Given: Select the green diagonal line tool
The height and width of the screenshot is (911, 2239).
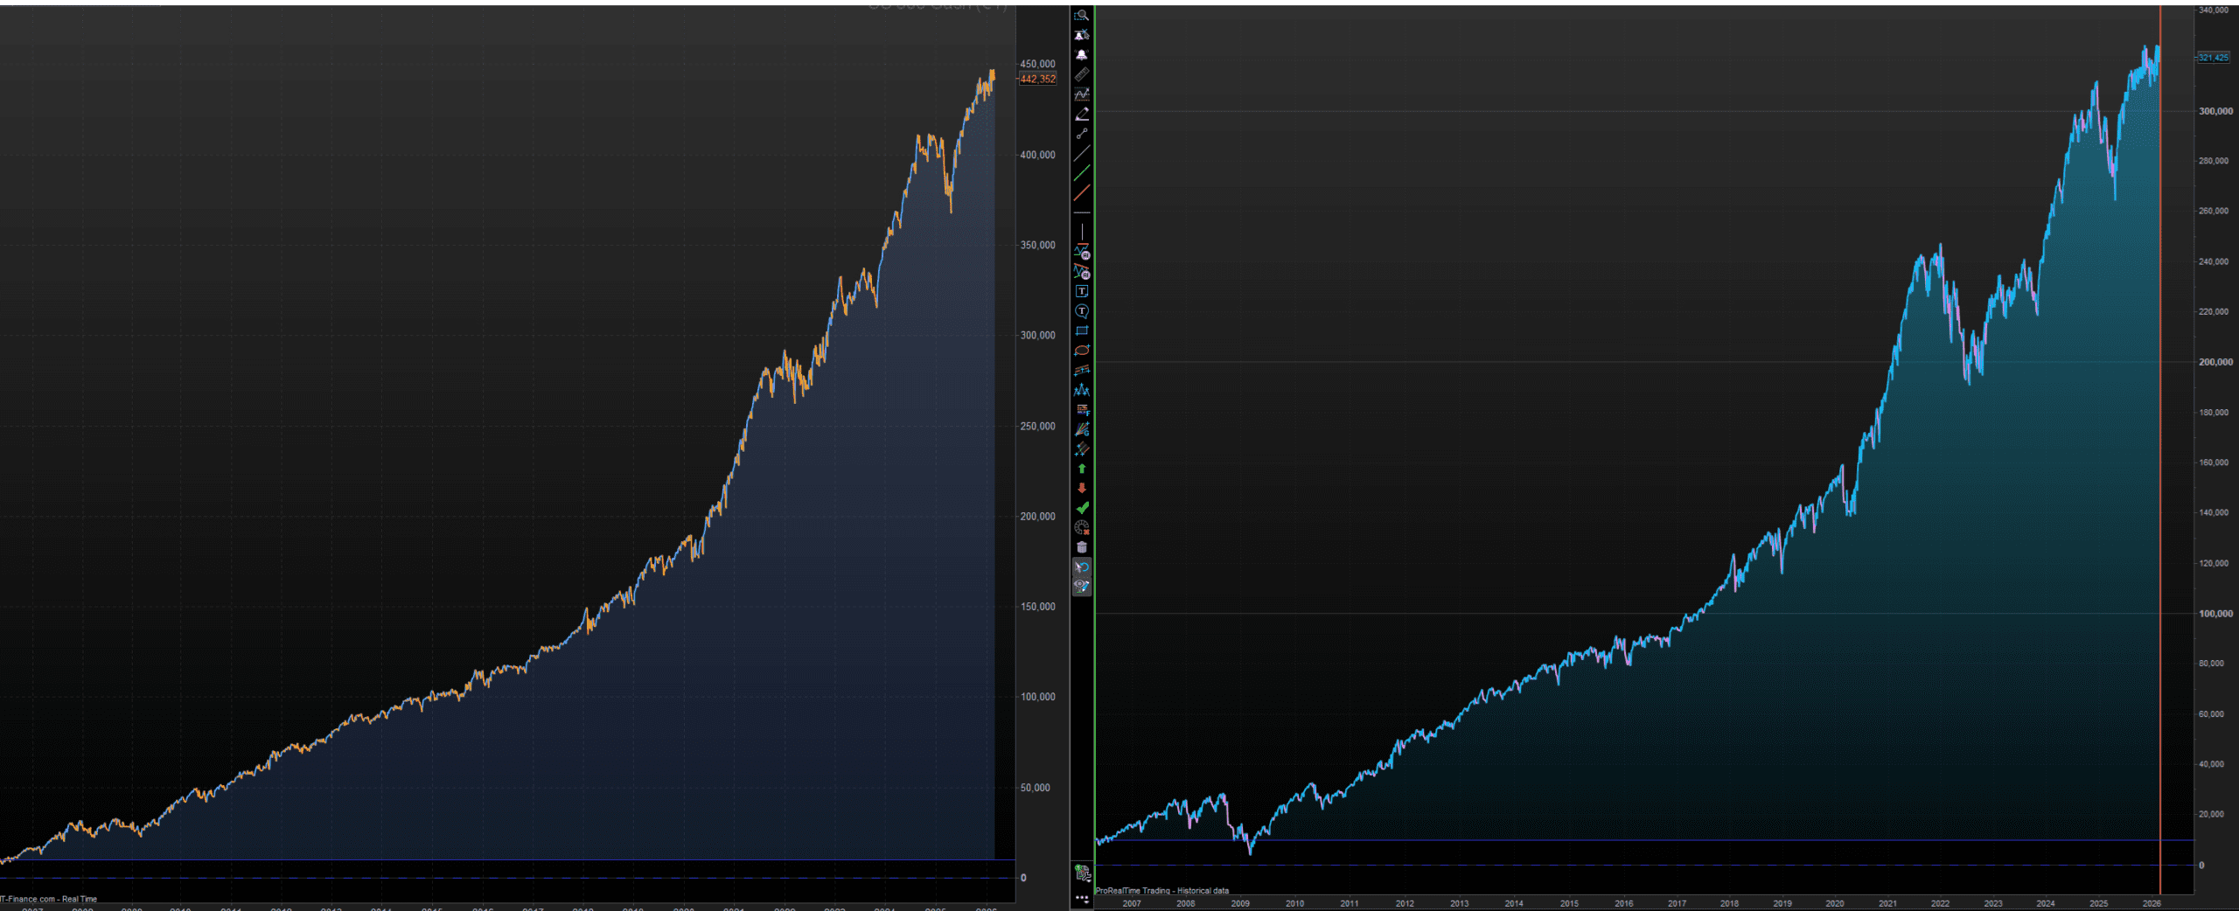Looking at the screenshot, I should [1082, 173].
